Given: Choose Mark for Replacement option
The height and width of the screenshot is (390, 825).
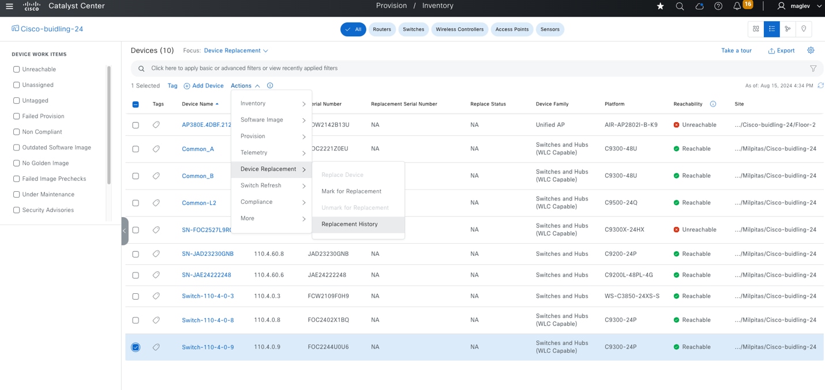Looking at the screenshot, I should 351,191.
